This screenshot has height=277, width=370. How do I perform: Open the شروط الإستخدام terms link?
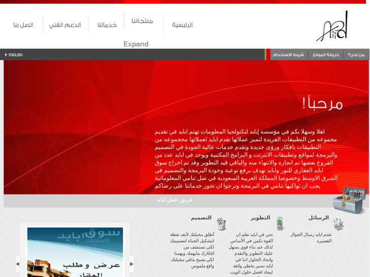coord(289,55)
